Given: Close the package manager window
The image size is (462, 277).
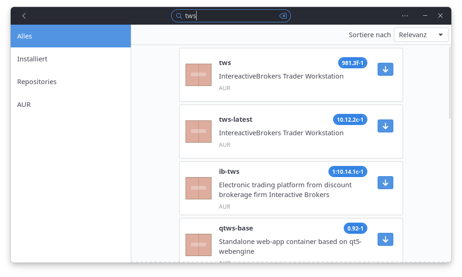Looking at the screenshot, I should [440, 16].
